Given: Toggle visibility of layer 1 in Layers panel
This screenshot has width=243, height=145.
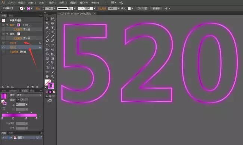Looking at the screenshot, I should [3, 138].
